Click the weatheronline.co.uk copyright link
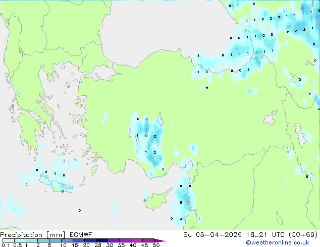 [278, 242]
